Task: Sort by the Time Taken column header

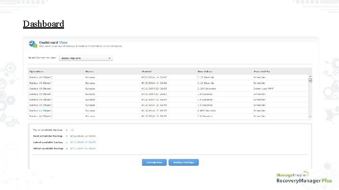Action: coord(204,71)
